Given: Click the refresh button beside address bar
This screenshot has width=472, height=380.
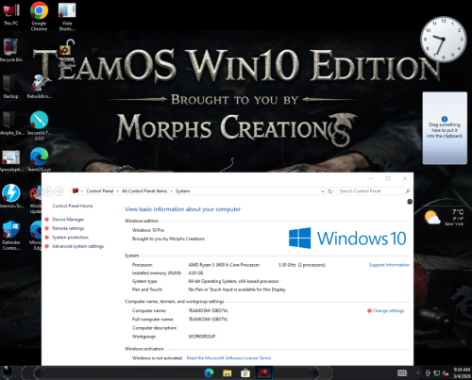Looking at the screenshot, I should [330, 191].
